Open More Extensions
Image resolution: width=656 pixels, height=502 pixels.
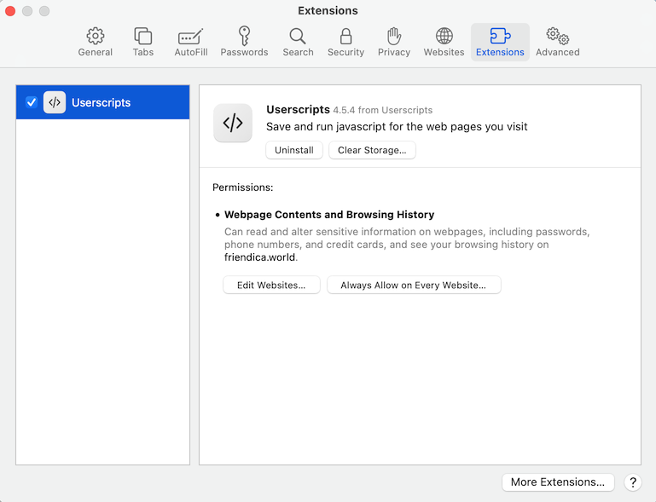(558, 482)
